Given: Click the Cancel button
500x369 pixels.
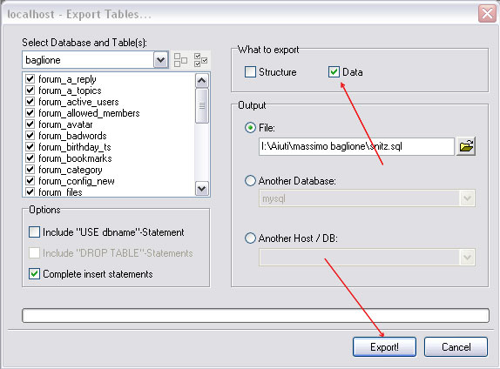Looking at the screenshot, I should click(x=456, y=346).
